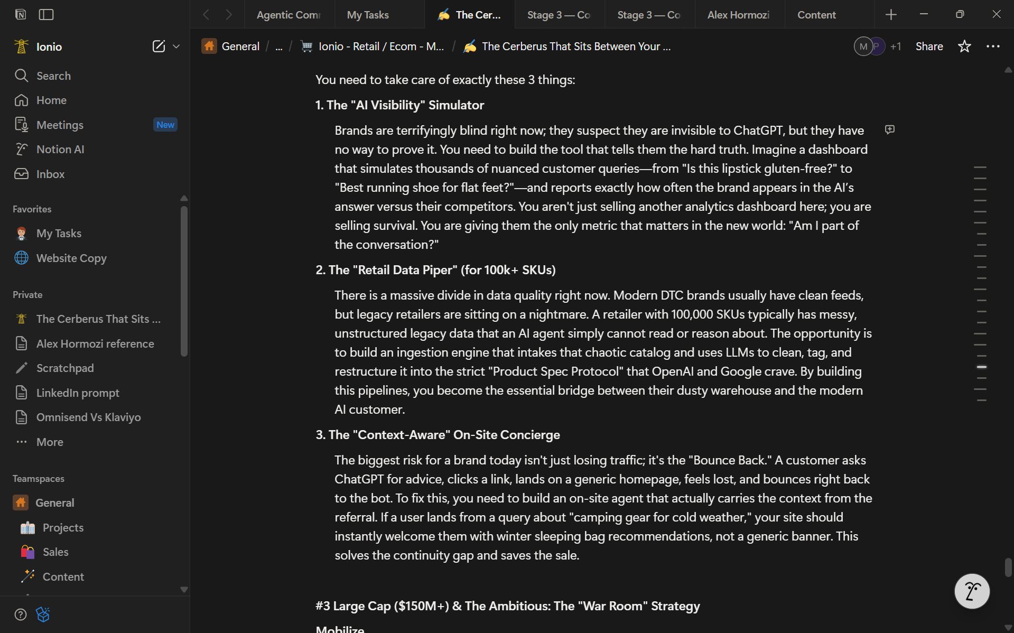The width and height of the screenshot is (1014, 633).
Task: Click the sidebar scroll-down arrow
Action: point(184,590)
